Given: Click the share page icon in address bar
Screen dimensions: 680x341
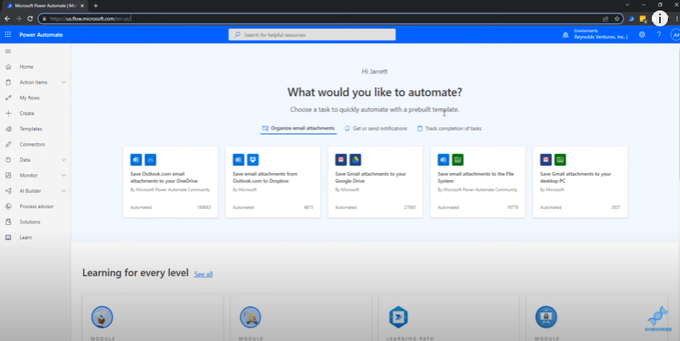Looking at the screenshot, I should coord(605,18).
